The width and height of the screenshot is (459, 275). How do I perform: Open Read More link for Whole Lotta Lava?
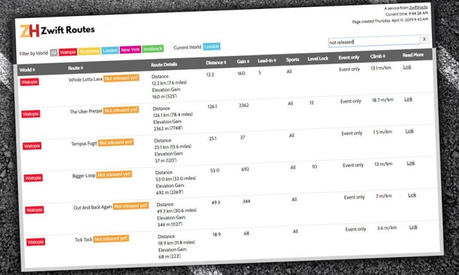(408, 67)
